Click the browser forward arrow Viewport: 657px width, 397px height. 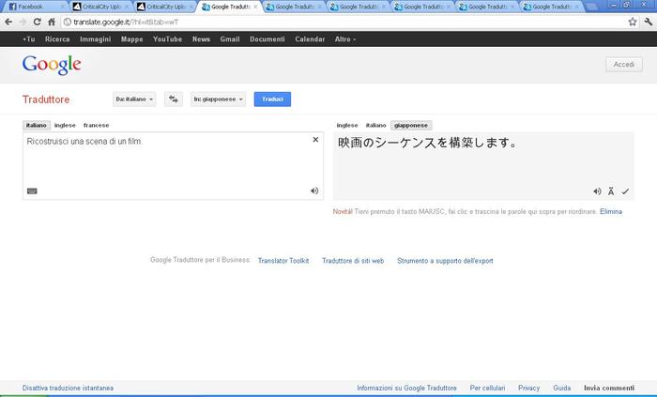click(23, 22)
